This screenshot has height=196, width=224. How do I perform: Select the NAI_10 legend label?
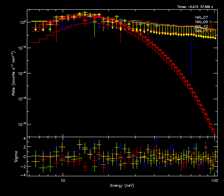(201, 26)
